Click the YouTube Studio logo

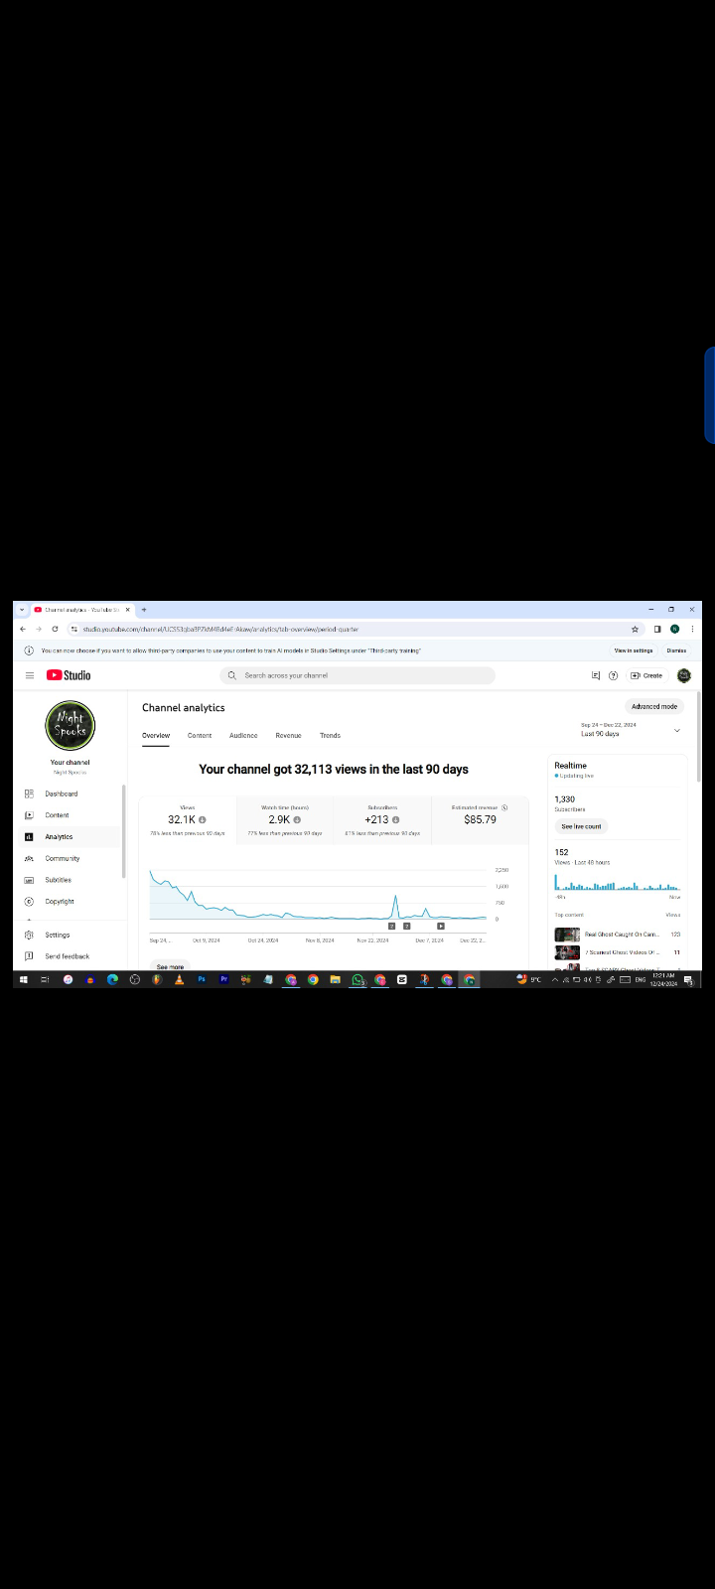click(x=69, y=675)
